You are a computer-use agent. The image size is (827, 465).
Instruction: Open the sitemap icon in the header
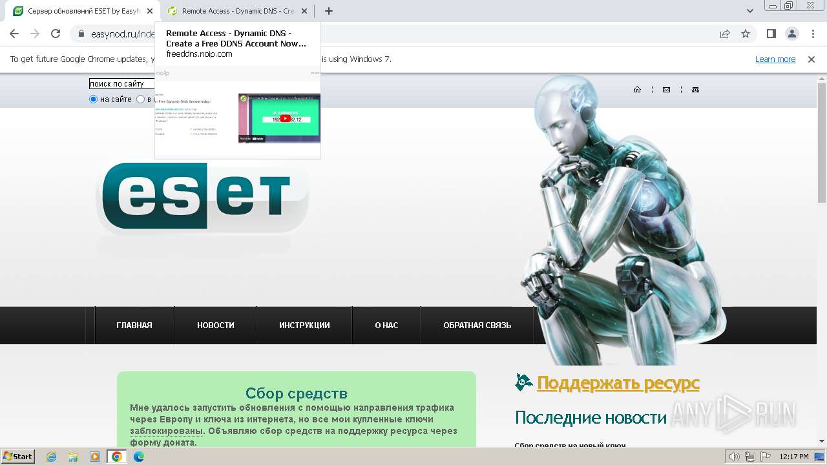[x=695, y=90]
